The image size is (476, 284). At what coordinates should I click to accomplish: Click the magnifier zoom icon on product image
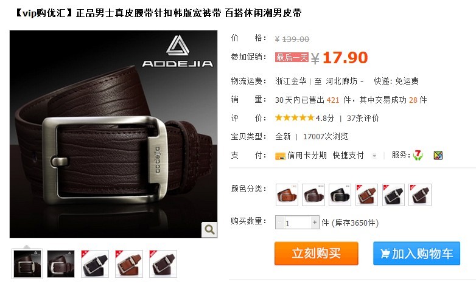(x=209, y=230)
